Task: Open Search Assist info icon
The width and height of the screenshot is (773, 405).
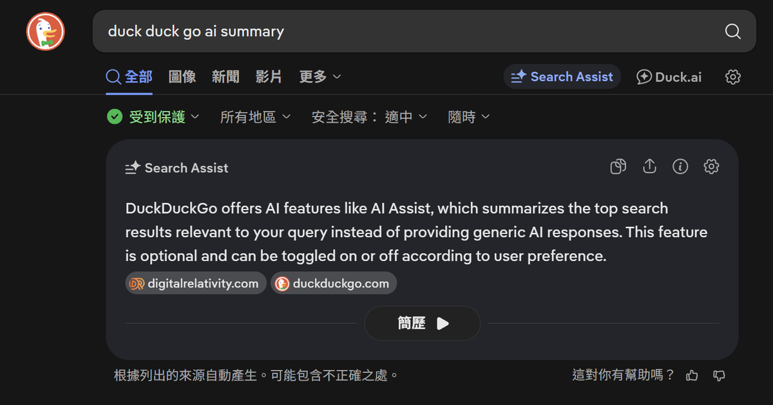Action: point(680,167)
